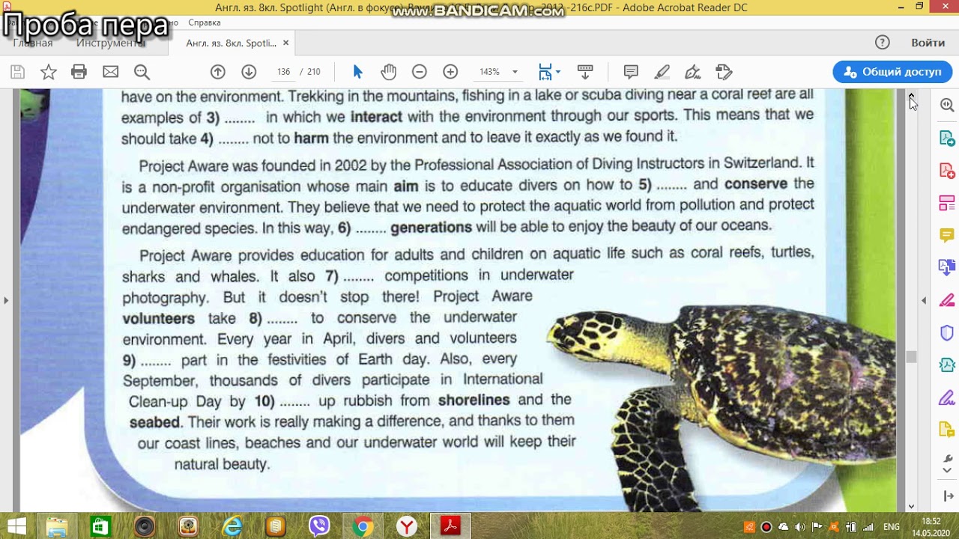Collapse the right tools pane arrow
This screenshot has width=959, height=539.
point(924,300)
